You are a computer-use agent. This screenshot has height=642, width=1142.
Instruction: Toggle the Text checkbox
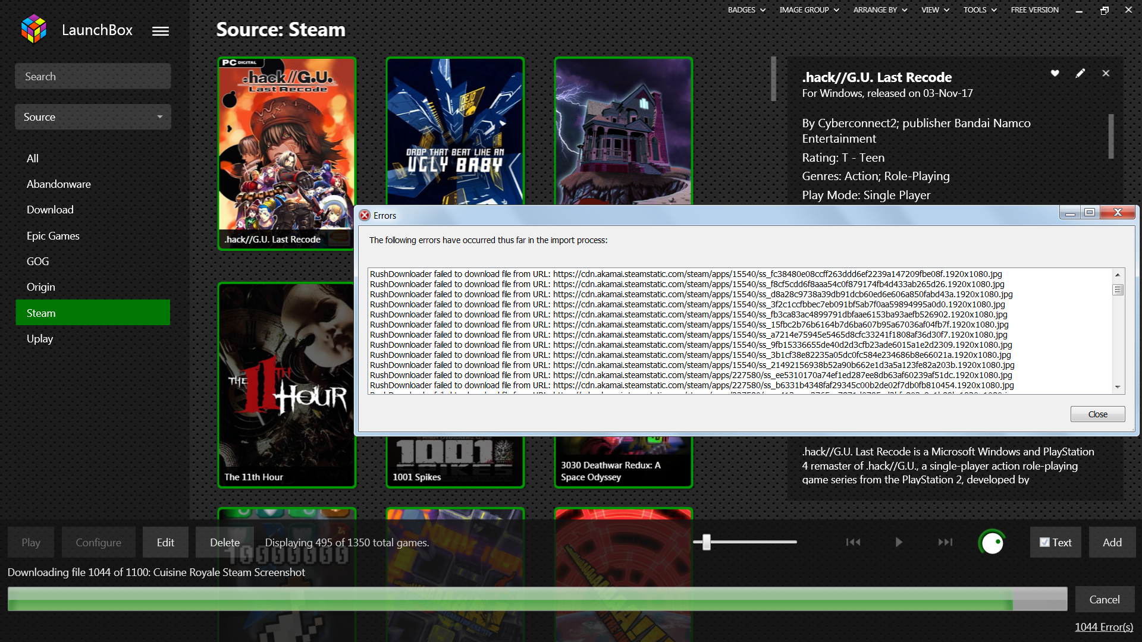[1044, 542]
